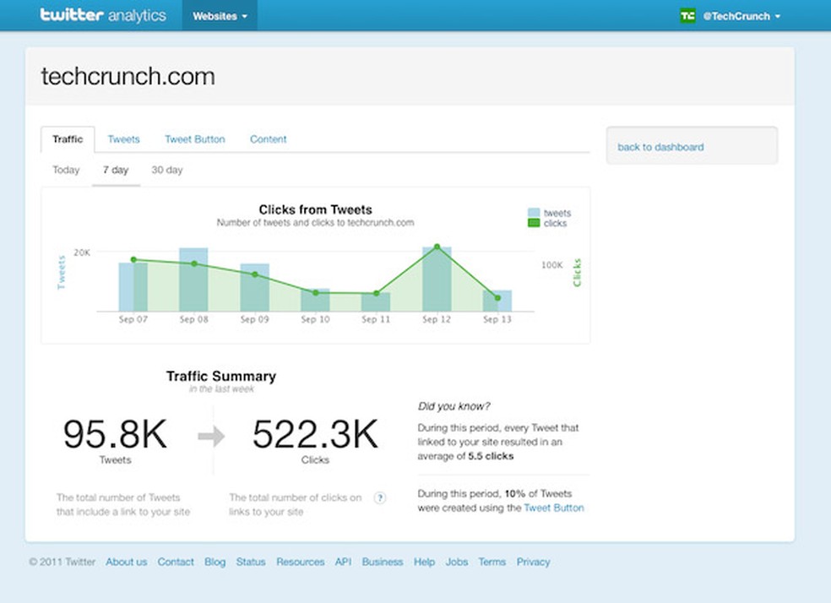Image resolution: width=831 pixels, height=603 pixels.
Task: Click back to dashboard
Action: [660, 146]
